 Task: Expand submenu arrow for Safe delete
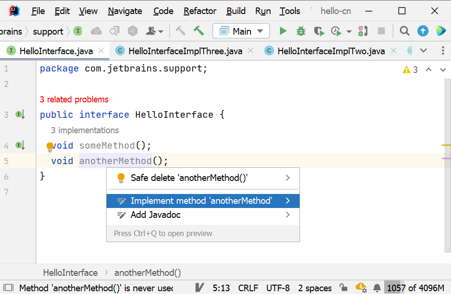coord(287,178)
